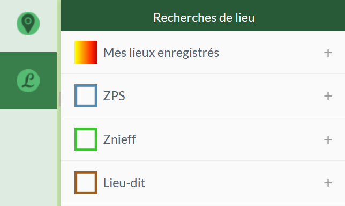The image size is (345, 206).
Task: Click empty space in Lieu-dit row
Action: [x=233, y=182]
